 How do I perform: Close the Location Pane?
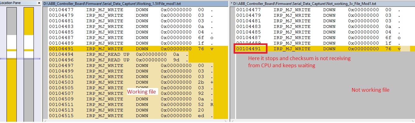click(x=39, y=3)
